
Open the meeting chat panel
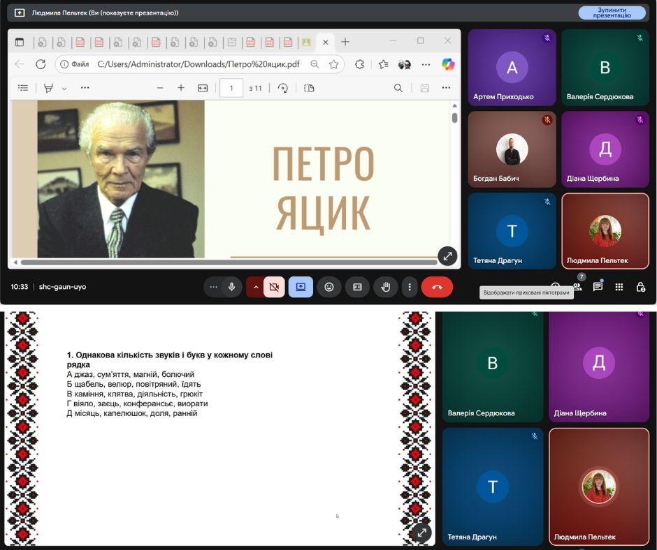click(598, 287)
